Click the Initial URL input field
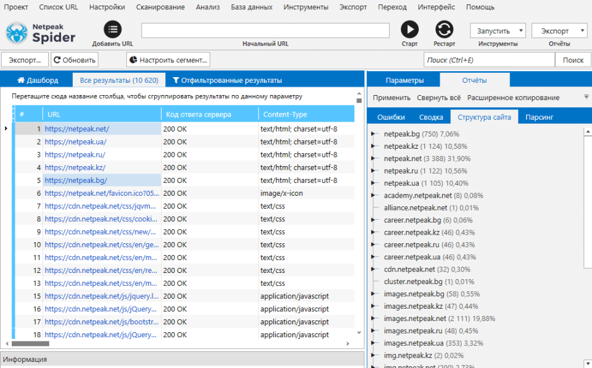 [265, 31]
